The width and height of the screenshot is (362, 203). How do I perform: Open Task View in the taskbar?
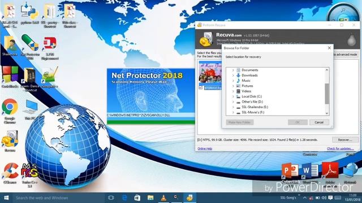click(x=111, y=198)
